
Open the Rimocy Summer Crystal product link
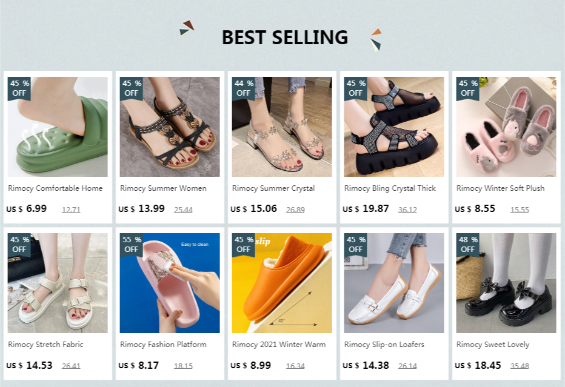(x=273, y=188)
